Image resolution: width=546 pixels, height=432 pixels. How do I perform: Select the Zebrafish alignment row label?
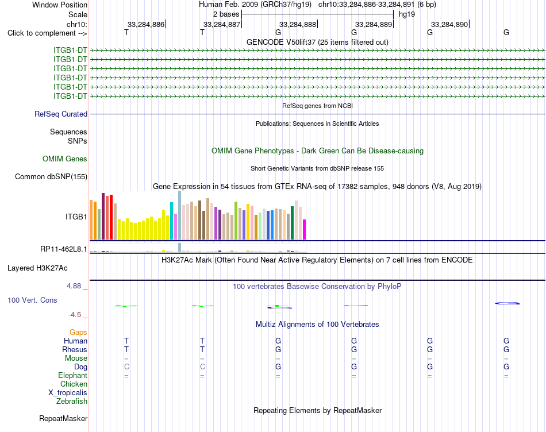tap(72, 402)
